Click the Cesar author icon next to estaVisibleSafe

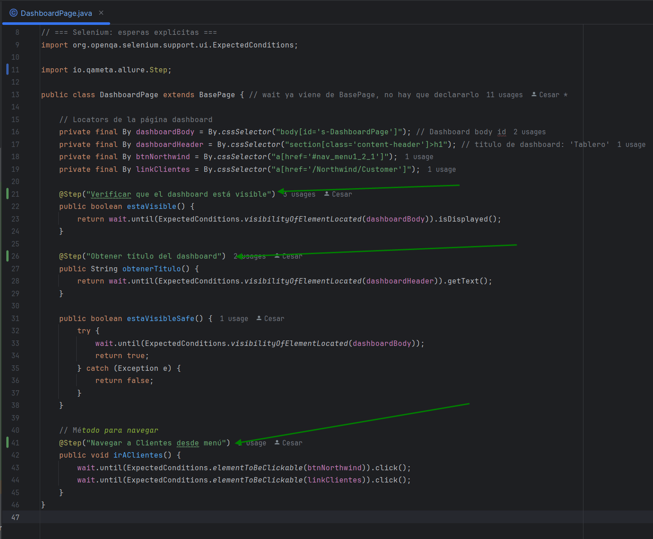258,318
